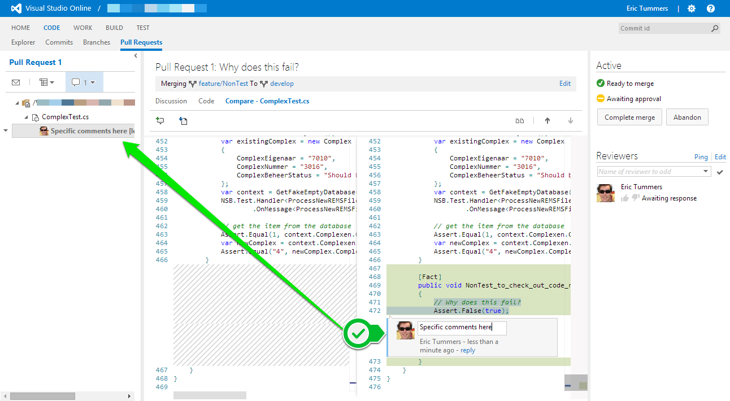Click the Abandon button
The width and height of the screenshot is (730, 401).
click(x=687, y=117)
